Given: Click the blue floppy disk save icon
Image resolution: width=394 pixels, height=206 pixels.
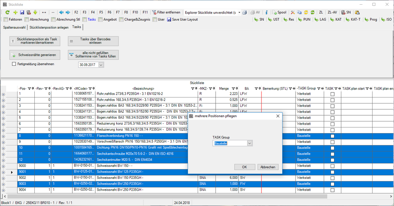Looking at the screenshot, I should coord(22,12).
